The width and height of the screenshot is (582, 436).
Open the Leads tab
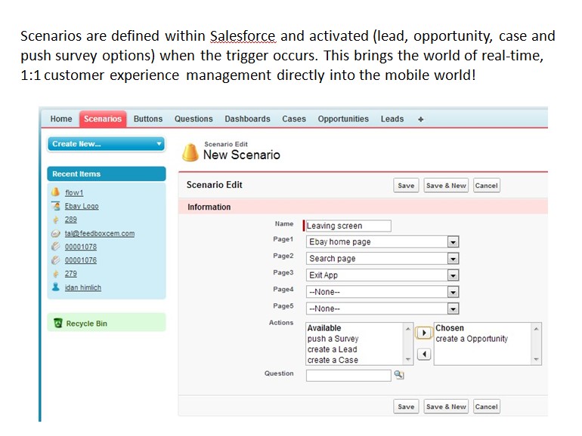tap(392, 119)
